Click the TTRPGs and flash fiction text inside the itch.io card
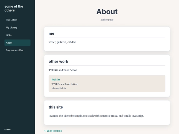 click(64, 84)
